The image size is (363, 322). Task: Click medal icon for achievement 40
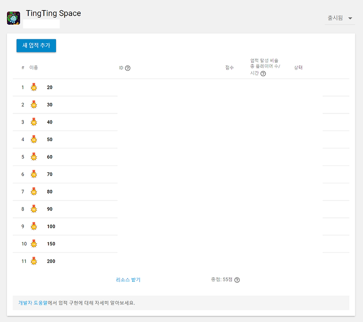34,122
